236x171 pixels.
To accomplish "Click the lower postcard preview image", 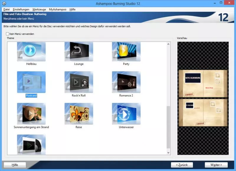I will coord(203,113).
